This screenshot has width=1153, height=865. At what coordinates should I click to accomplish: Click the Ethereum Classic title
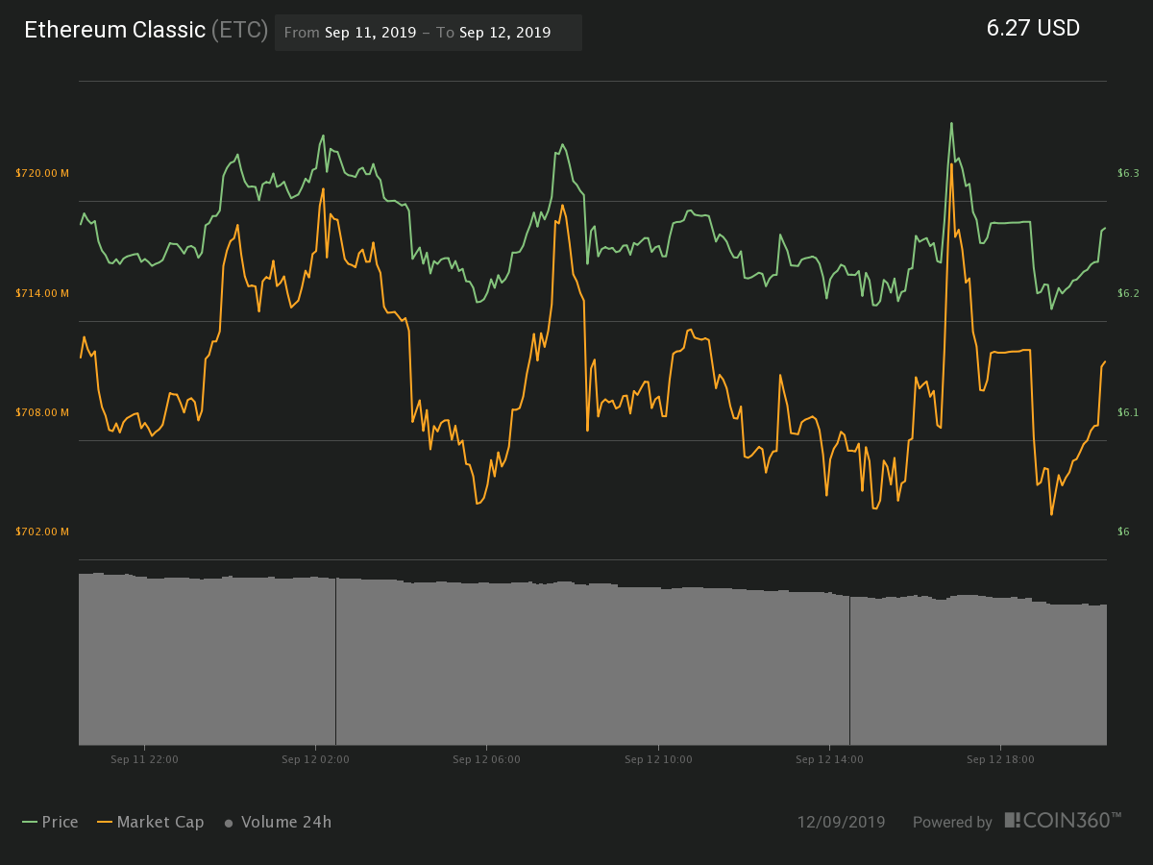tap(114, 30)
